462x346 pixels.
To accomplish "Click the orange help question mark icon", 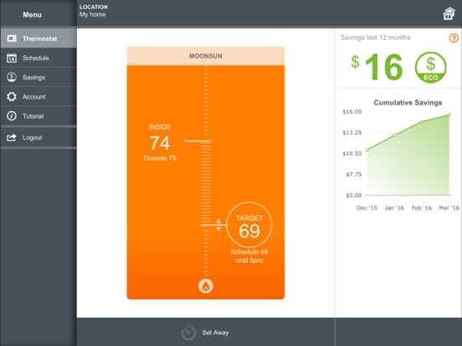I will coord(454,38).
